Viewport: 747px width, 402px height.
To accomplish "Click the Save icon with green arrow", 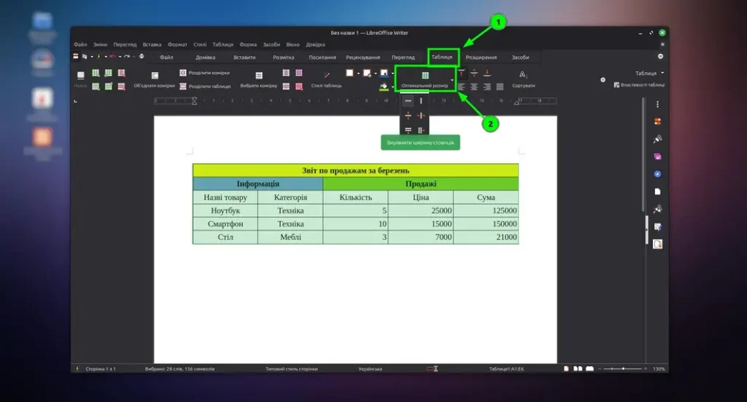I will (x=98, y=56).
